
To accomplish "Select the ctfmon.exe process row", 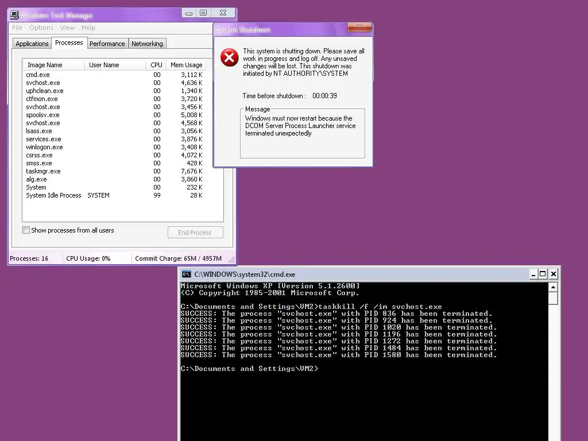I will (x=114, y=99).
